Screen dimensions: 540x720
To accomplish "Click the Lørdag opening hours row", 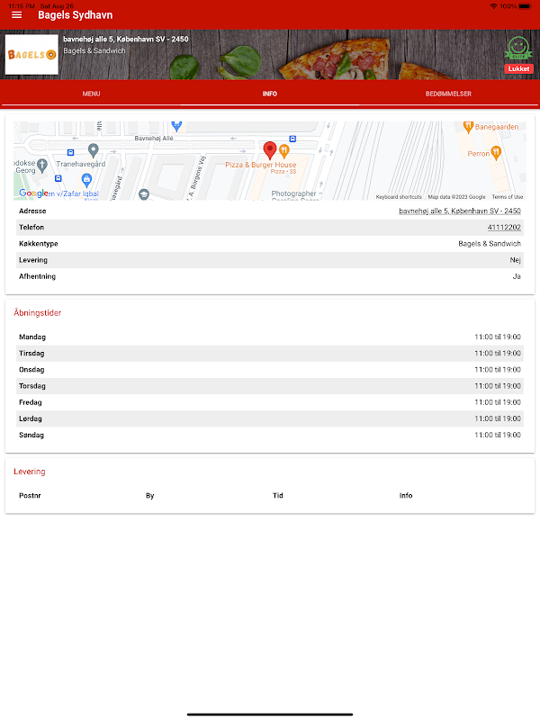I will coord(270,418).
